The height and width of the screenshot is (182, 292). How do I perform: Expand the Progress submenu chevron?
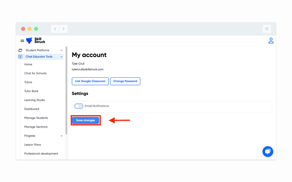pos(61,136)
